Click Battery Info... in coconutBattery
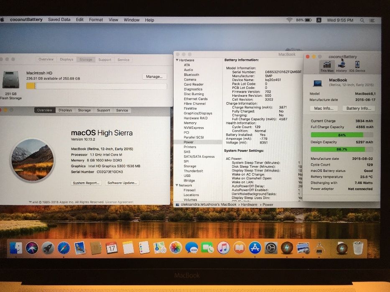390x292 pixels. tap(359, 108)
